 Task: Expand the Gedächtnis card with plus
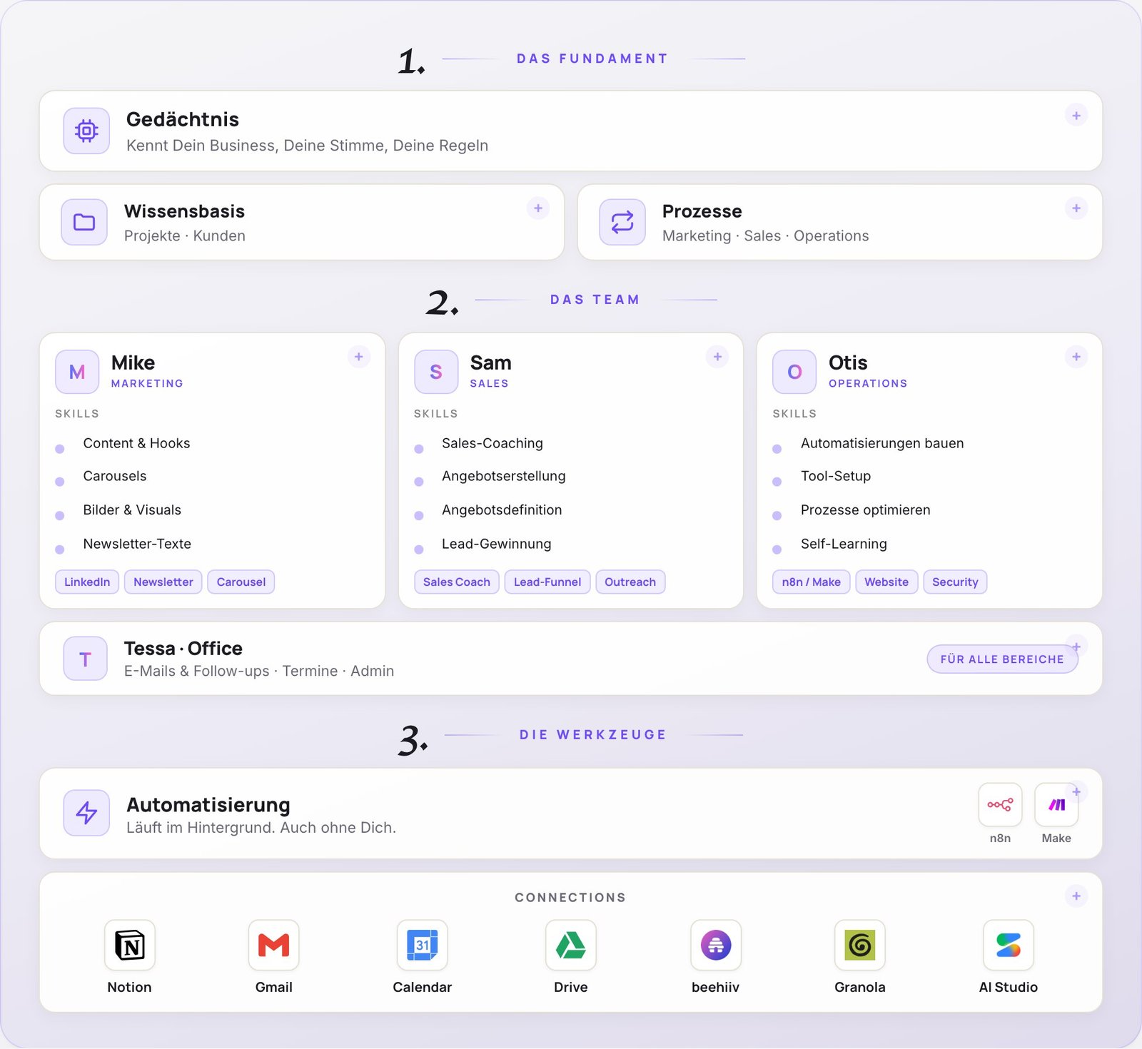point(1076,115)
